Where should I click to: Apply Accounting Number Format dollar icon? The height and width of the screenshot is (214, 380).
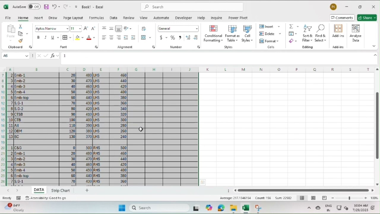[161, 37]
